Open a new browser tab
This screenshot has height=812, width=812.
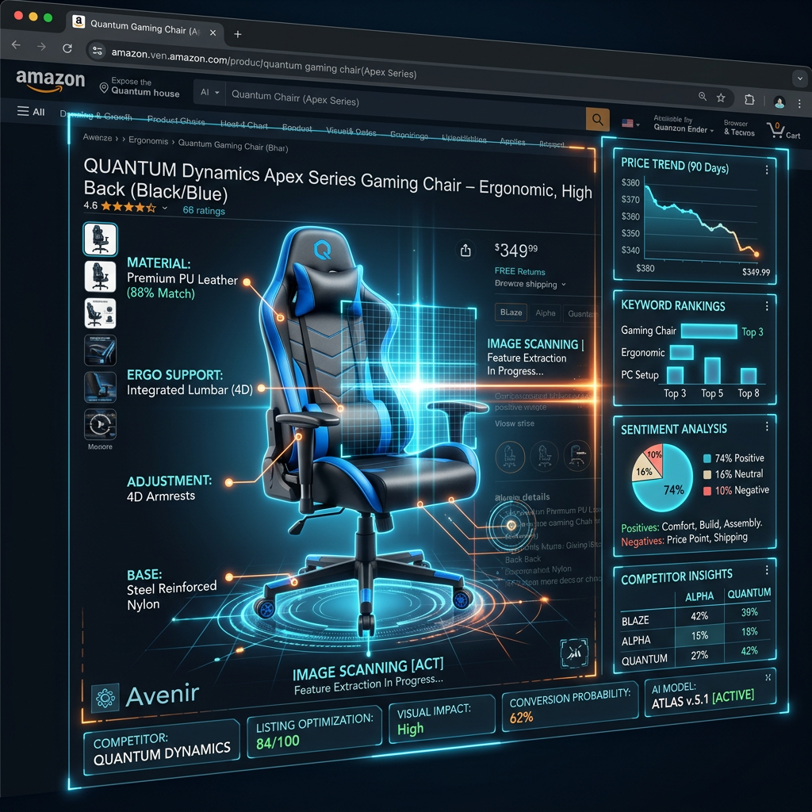(x=238, y=34)
